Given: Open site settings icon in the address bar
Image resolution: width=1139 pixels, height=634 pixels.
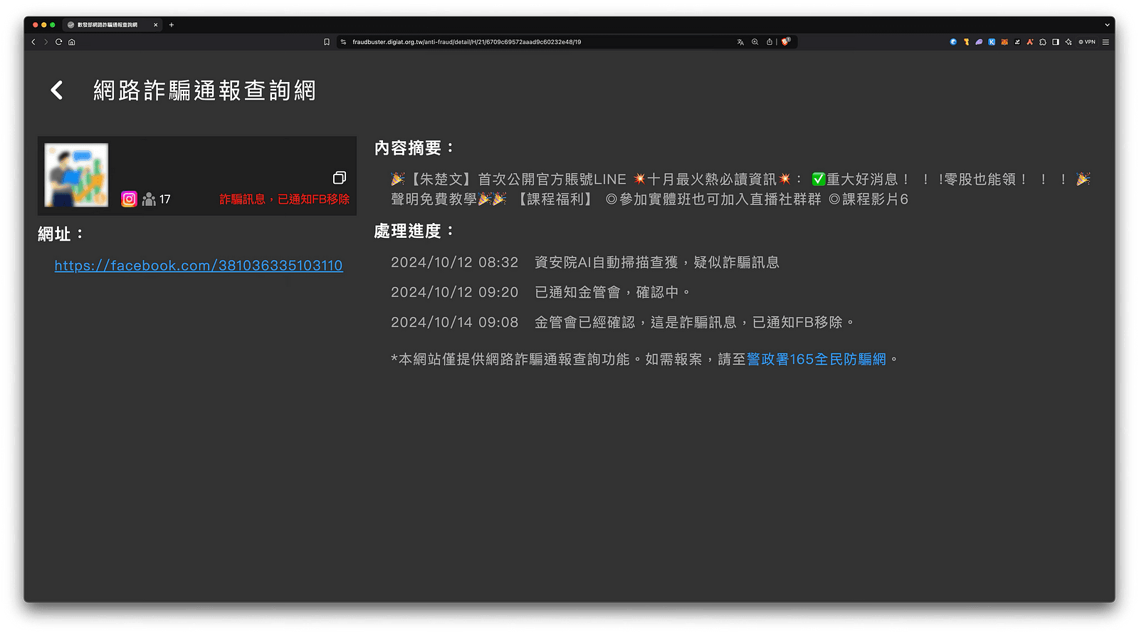Looking at the screenshot, I should (343, 42).
